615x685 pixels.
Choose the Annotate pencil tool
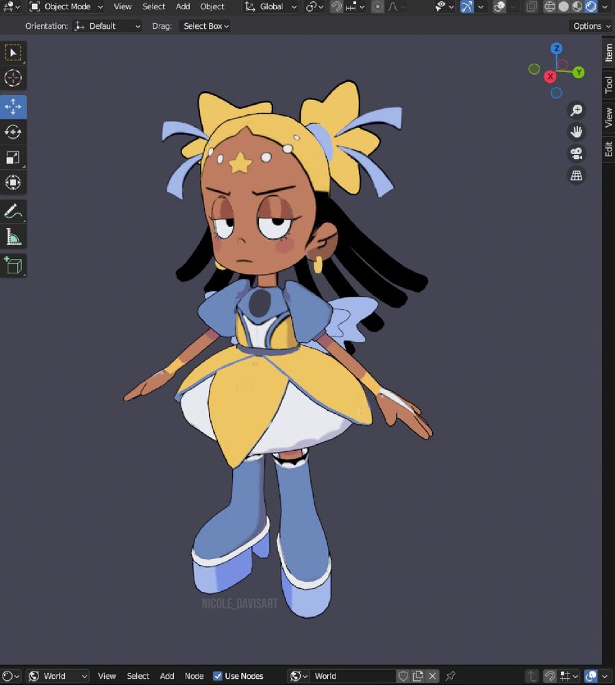tap(13, 212)
